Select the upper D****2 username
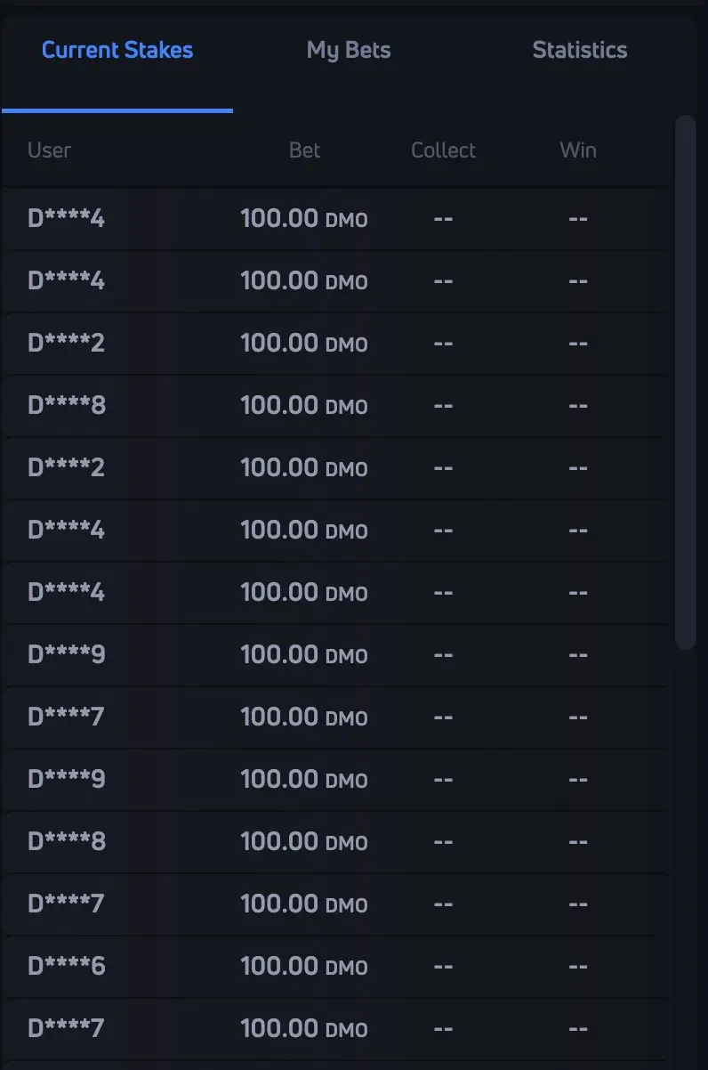 pos(67,343)
